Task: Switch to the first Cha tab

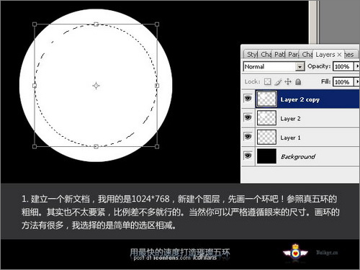Action: [x=266, y=55]
